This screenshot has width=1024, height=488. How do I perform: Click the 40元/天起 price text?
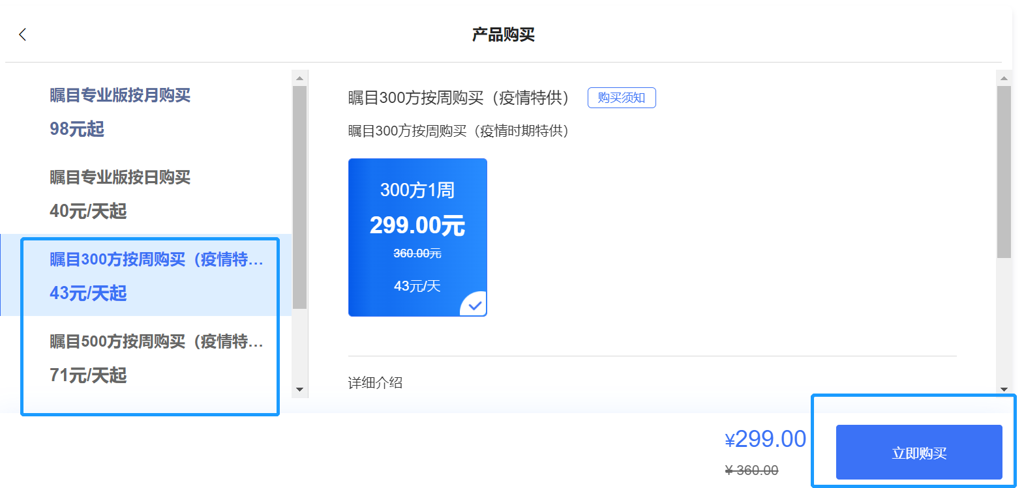[88, 211]
